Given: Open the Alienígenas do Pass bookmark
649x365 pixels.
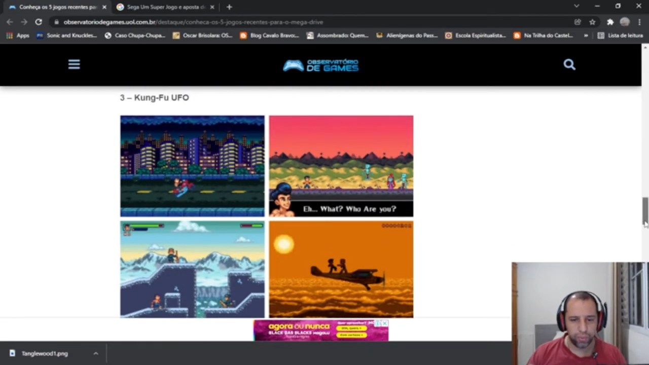Looking at the screenshot, I should [x=407, y=35].
